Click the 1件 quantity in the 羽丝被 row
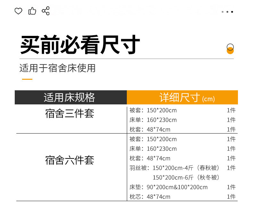Image resolution: width=253 pixels, height=212 pixels. pos(231,168)
